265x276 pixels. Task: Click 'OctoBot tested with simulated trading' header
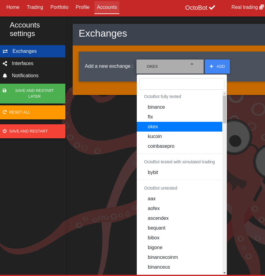click(180, 162)
